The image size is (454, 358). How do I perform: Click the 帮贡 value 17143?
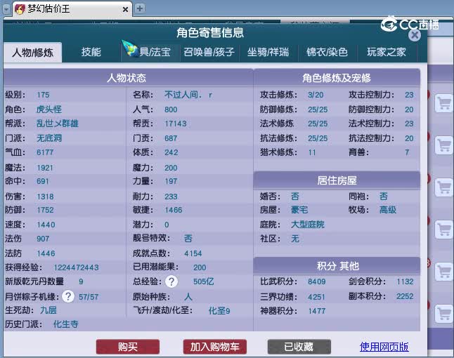(x=176, y=124)
